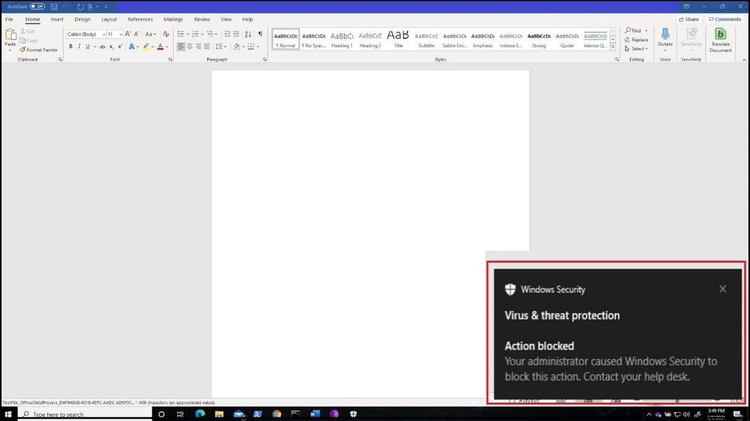Expand the highlight color dropdown arrow

point(152,47)
